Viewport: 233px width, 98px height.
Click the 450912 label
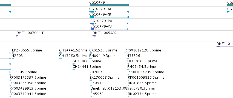pyautogui.click(x=97, y=83)
